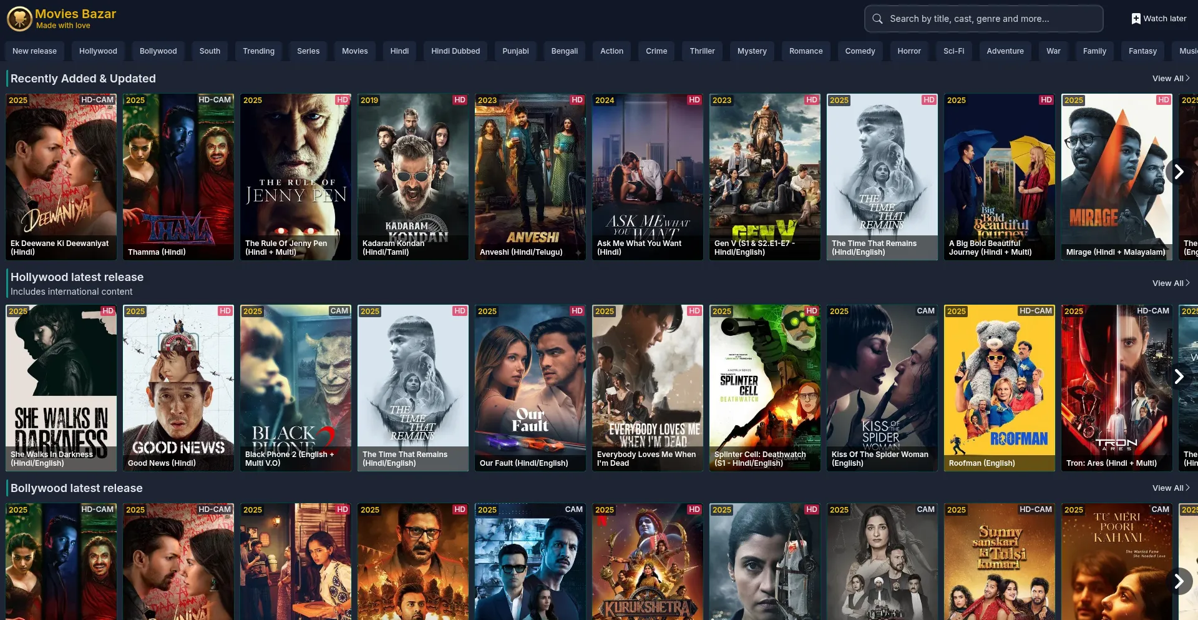Click the HD-CAM badge on Thamma poster
1198x620 pixels.
click(215, 100)
